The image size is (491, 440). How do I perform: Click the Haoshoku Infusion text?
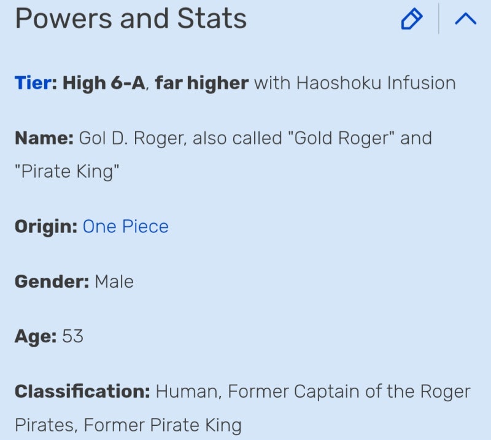point(376,82)
